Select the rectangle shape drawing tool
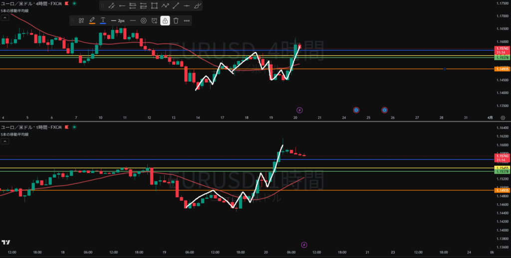The width and height of the screenshot is (511, 258). (154, 6)
